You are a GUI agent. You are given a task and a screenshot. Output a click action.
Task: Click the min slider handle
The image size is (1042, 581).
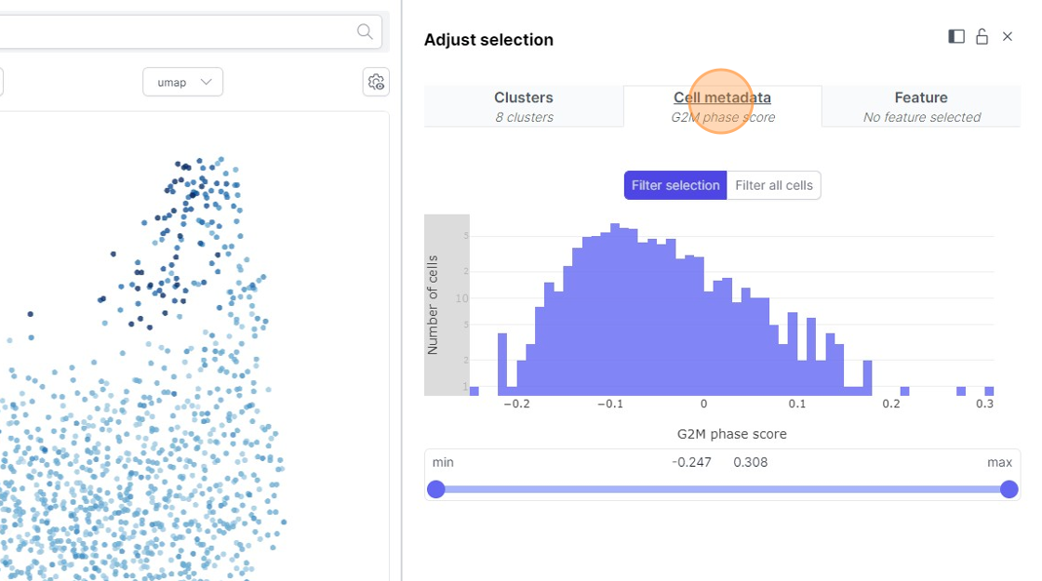coord(435,489)
